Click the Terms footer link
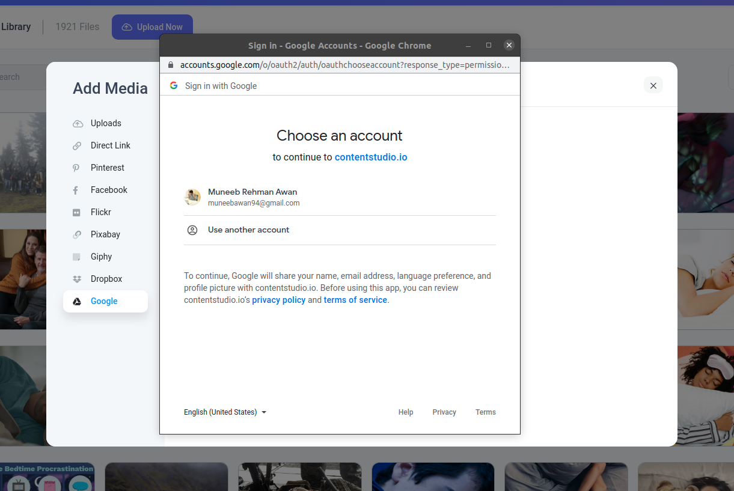Screen dimensions: 734x491 486,412
